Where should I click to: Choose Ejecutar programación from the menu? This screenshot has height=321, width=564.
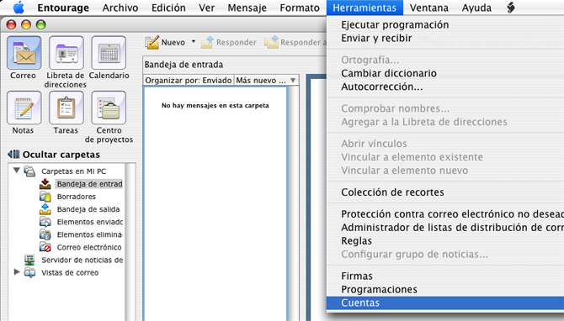click(x=445, y=24)
